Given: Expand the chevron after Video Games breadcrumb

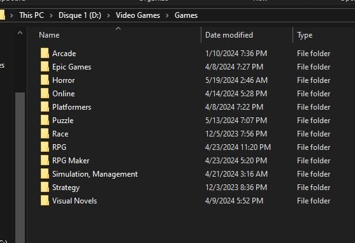Looking at the screenshot, I should (x=168, y=15).
